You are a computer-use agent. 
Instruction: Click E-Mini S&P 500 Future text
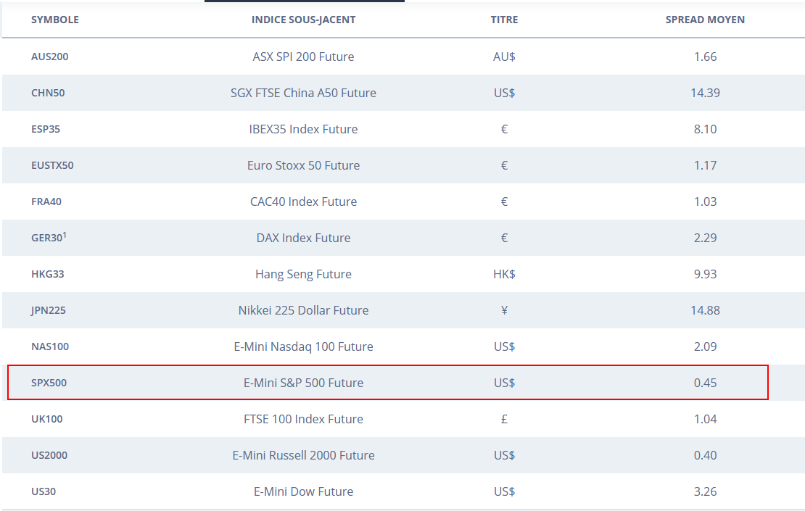(303, 383)
